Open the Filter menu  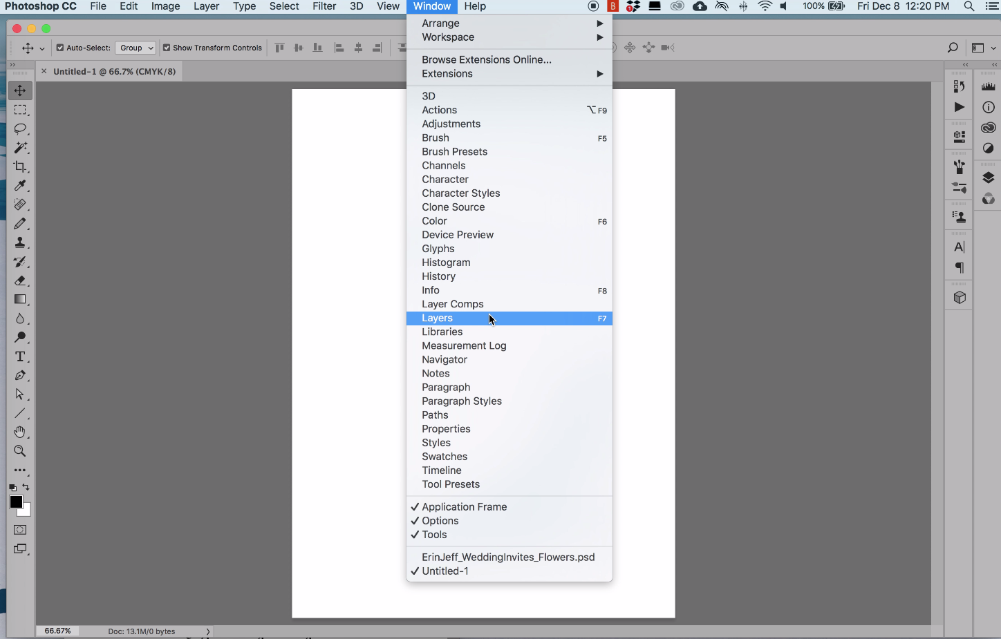tap(324, 6)
